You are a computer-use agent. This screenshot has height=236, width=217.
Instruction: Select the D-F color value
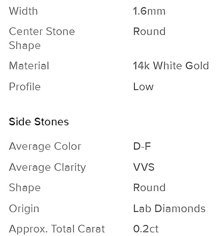[142, 146]
